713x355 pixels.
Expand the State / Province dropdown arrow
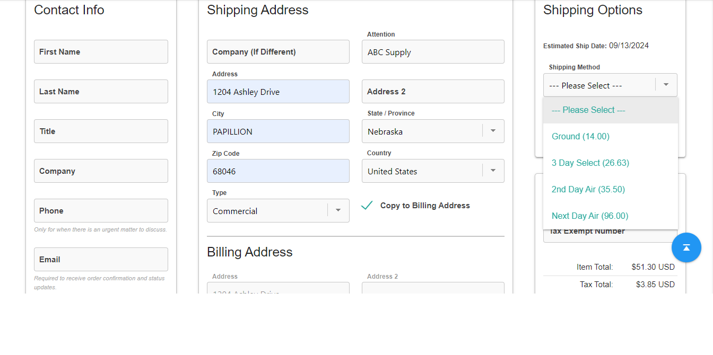click(x=493, y=131)
